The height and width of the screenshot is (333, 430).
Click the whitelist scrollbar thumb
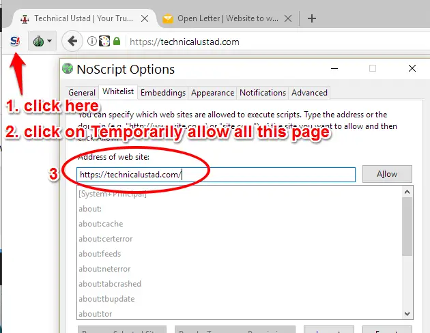(407, 227)
